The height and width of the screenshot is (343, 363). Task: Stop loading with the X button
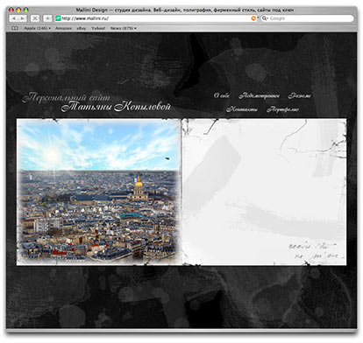click(x=35, y=18)
